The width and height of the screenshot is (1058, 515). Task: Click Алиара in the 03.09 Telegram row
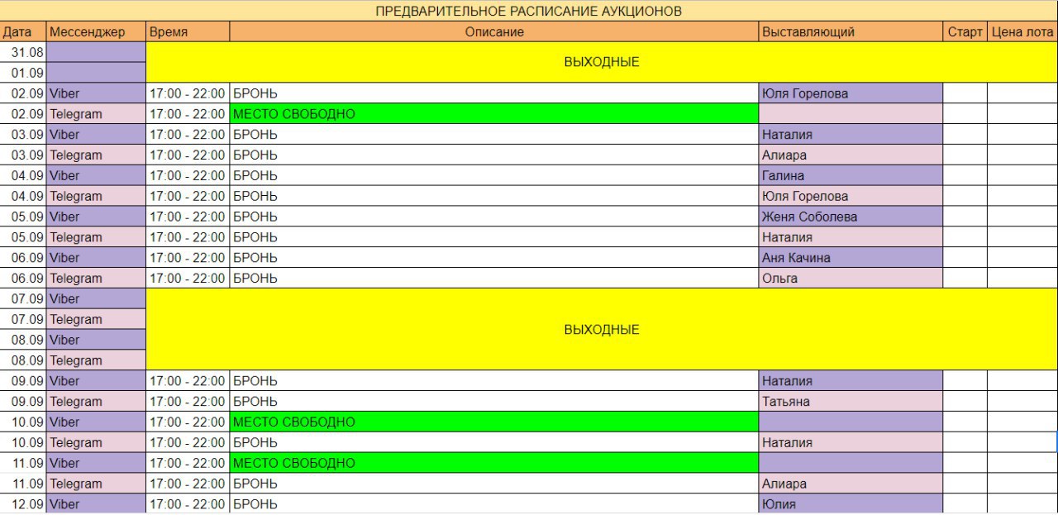click(x=851, y=155)
